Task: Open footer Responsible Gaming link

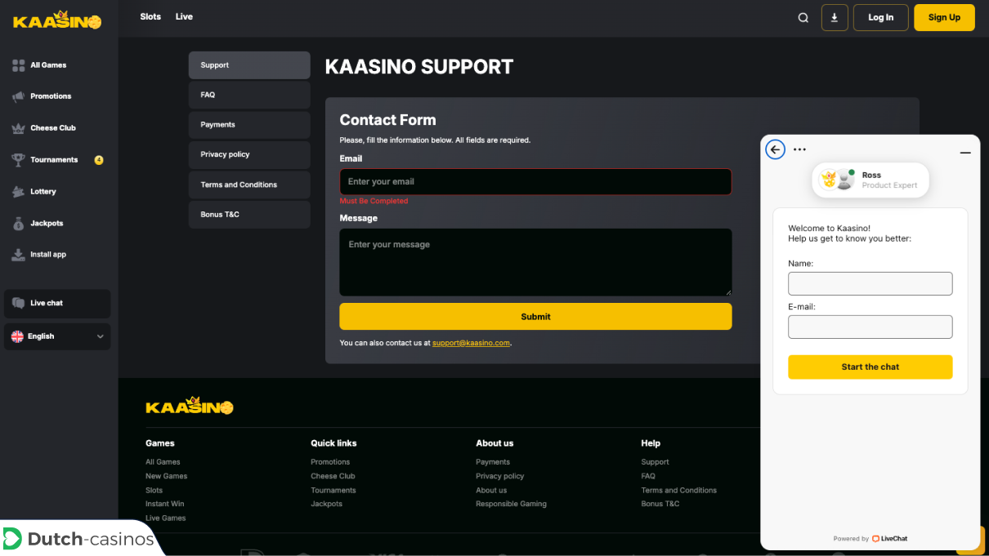Action: point(511,504)
